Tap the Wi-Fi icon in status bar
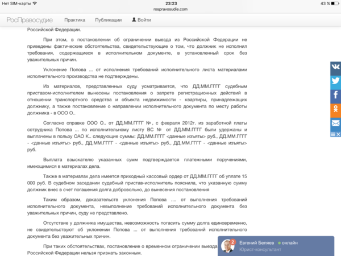Viewport: 341px width, 256px height. pos(35,3)
